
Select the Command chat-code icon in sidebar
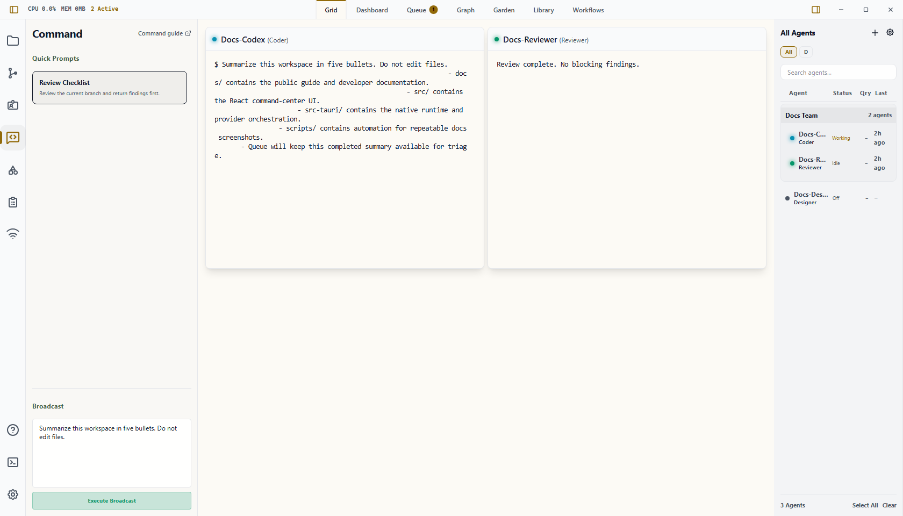[x=13, y=138]
